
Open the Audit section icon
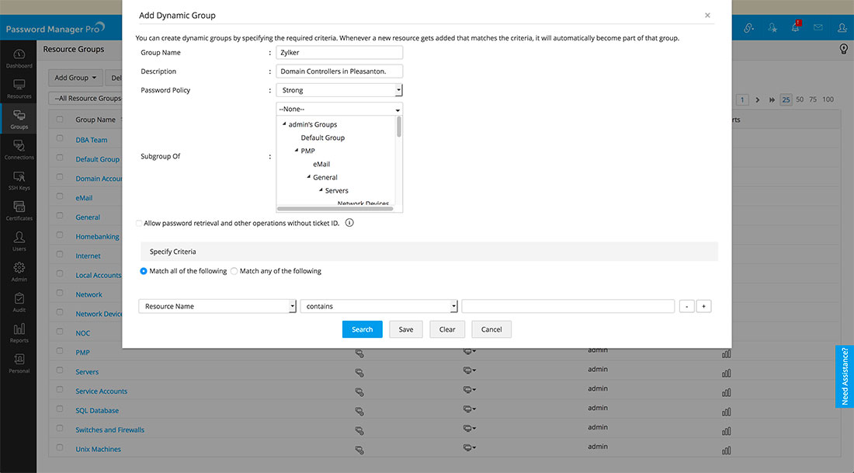coord(19,300)
